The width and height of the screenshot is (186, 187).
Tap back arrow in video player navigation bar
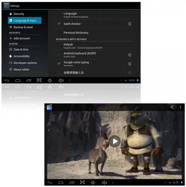pyautogui.click(x=50, y=183)
